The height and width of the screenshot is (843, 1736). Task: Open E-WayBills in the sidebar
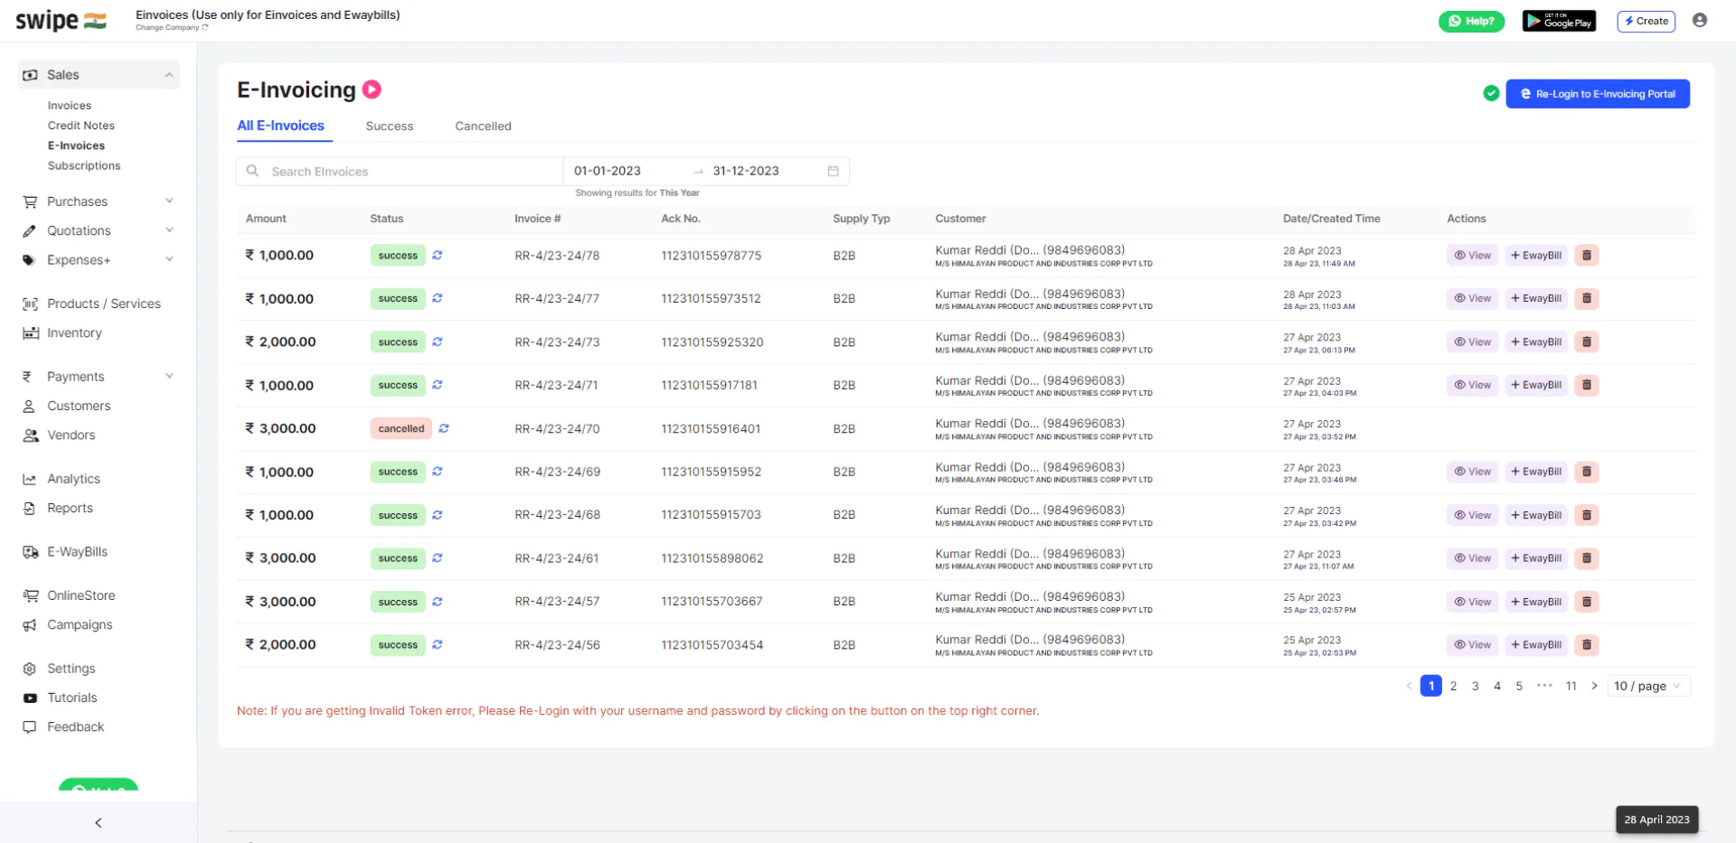(78, 552)
